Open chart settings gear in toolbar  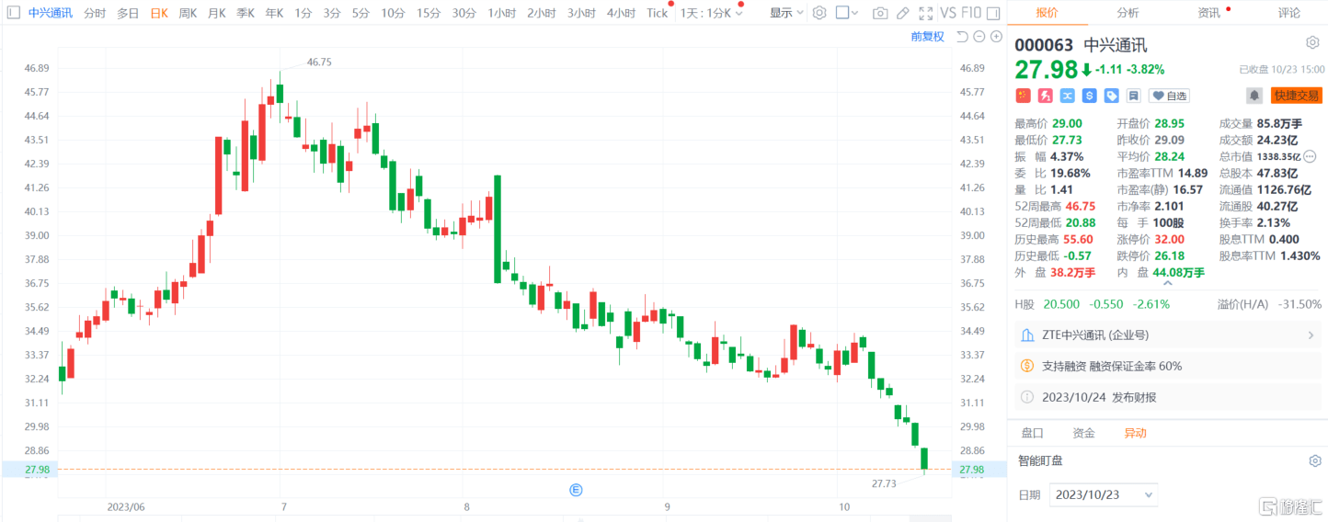click(x=819, y=14)
